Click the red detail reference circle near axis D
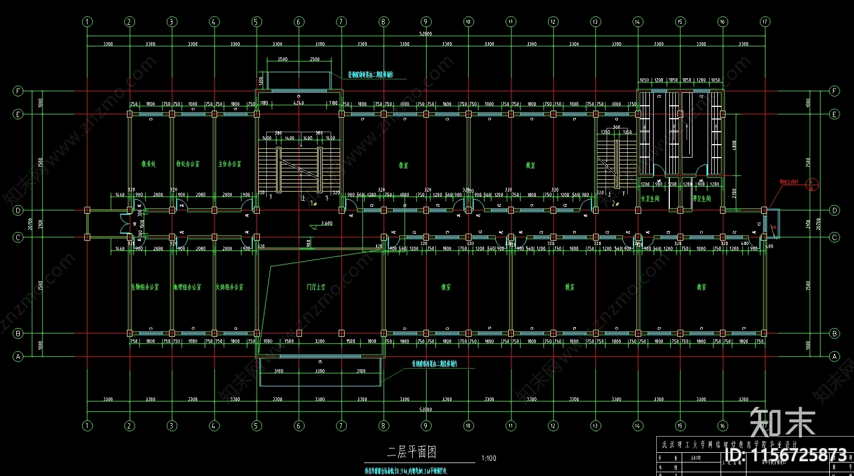This screenshot has width=854, height=476. coord(811,185)
